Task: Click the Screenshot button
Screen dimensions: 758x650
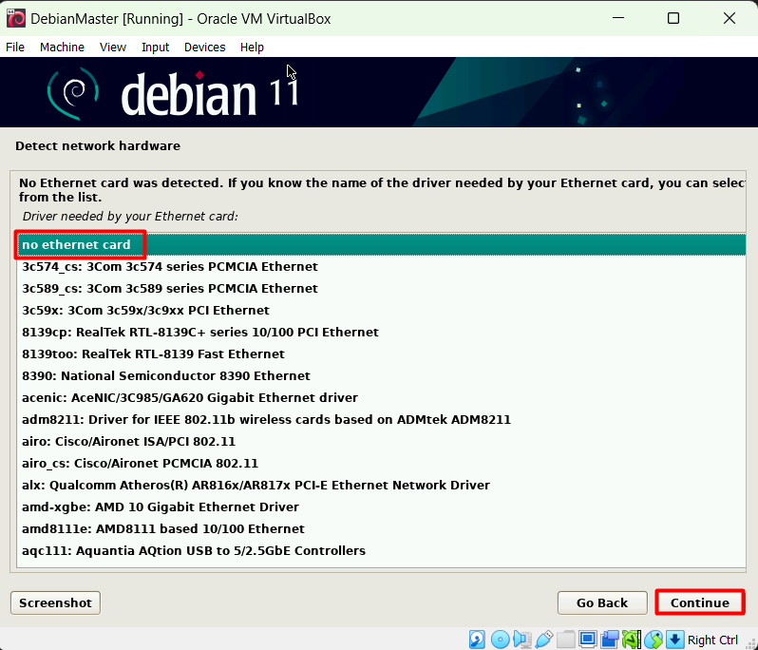Action: (x=55, y=602)
